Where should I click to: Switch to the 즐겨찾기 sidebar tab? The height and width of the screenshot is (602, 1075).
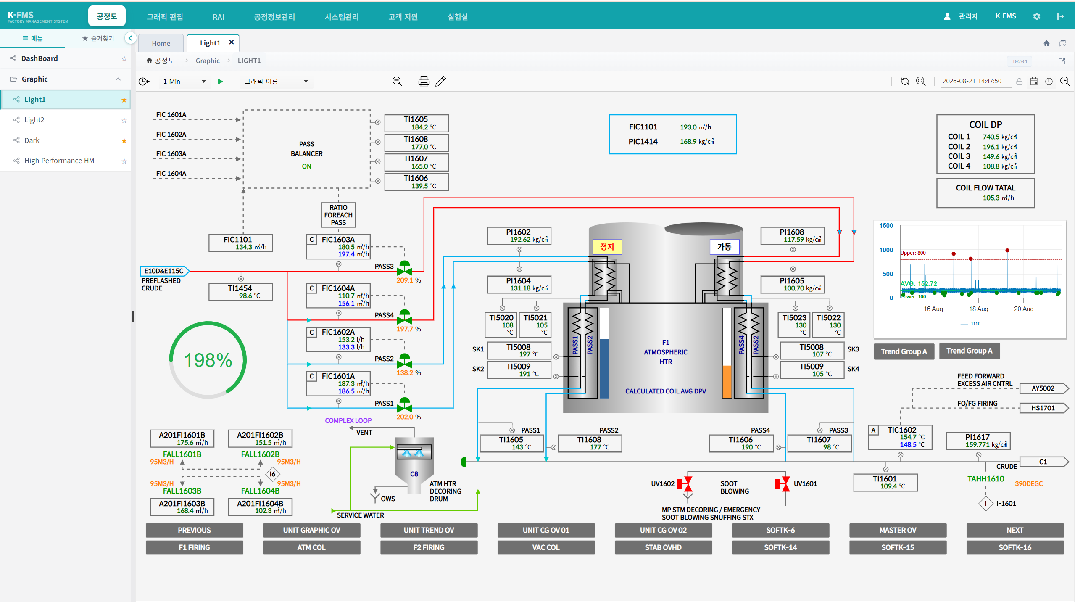[98, 38]
